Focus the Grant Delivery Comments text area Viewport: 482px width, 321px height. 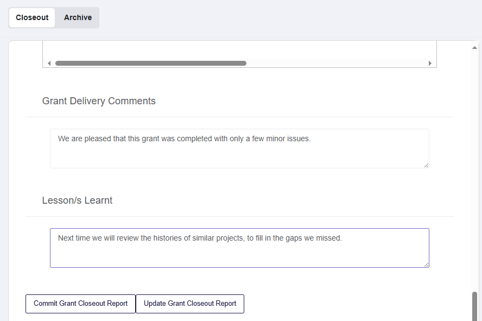pos(239,148)
